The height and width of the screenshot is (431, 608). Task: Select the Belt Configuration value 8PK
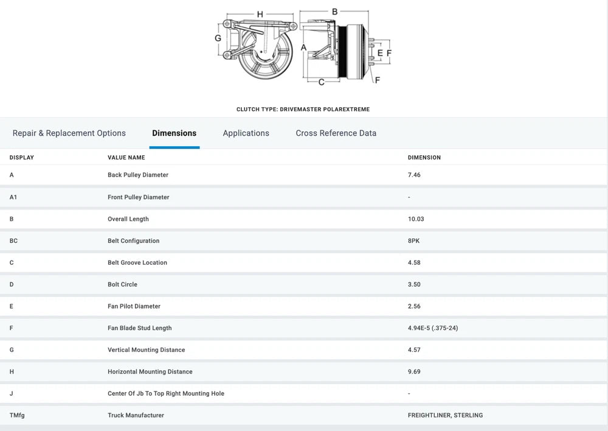(413, 241)
